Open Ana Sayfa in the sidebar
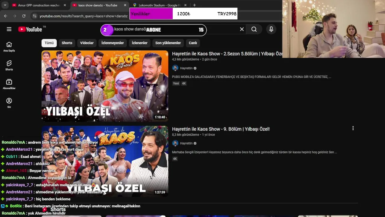Image resolution: width=385 pixels, height=217 pixels. (9, 47)
